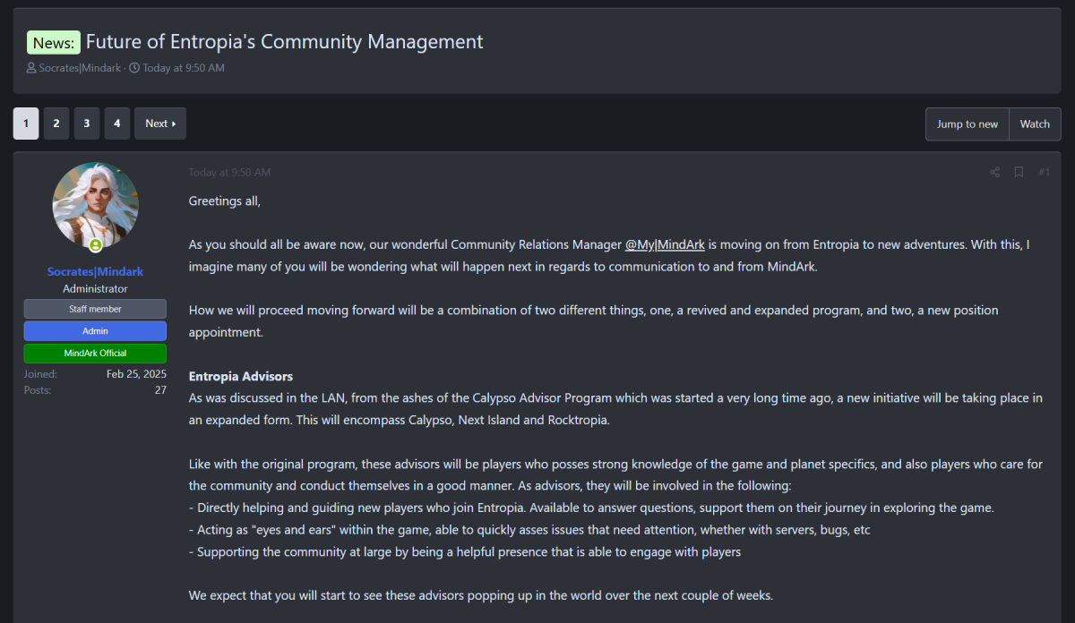Image resolution: width=1075 pixels, height=623 pixels.
Task: Click the Greetings all, line
Action: tap(225, 201)
